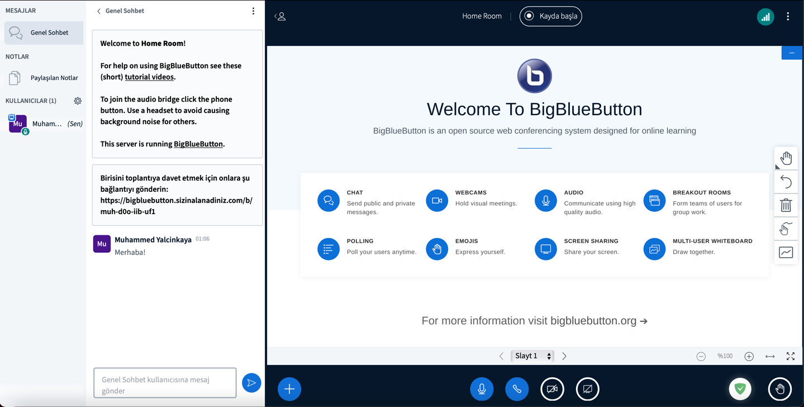Open chat options three-dot menu
Viewport: 804px width, 407px height.
click(x=253, y=11)
